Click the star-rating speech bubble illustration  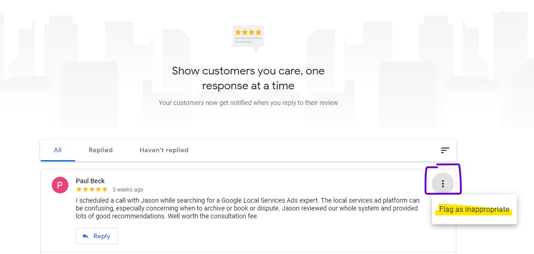click(248, 38)
